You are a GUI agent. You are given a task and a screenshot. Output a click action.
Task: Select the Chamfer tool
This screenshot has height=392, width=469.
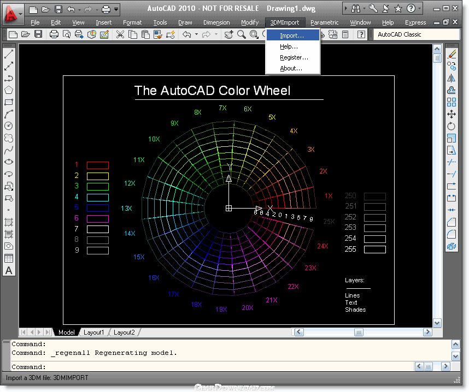coord(452,222)
